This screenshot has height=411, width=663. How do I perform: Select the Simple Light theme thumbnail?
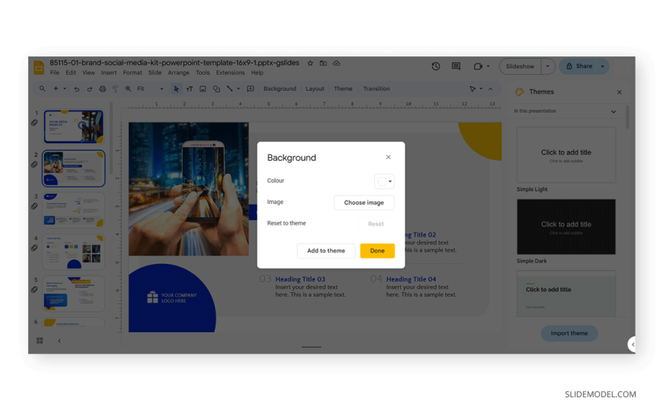coord(565,155)
